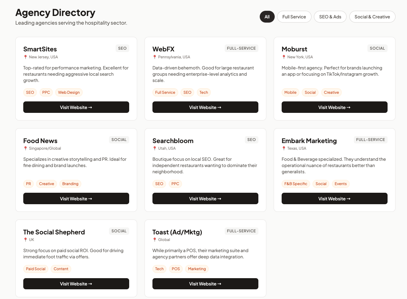The height and width of the screenshot is (299, 407).
Task: Click Searchbloom card title
Action: [173, 141]
